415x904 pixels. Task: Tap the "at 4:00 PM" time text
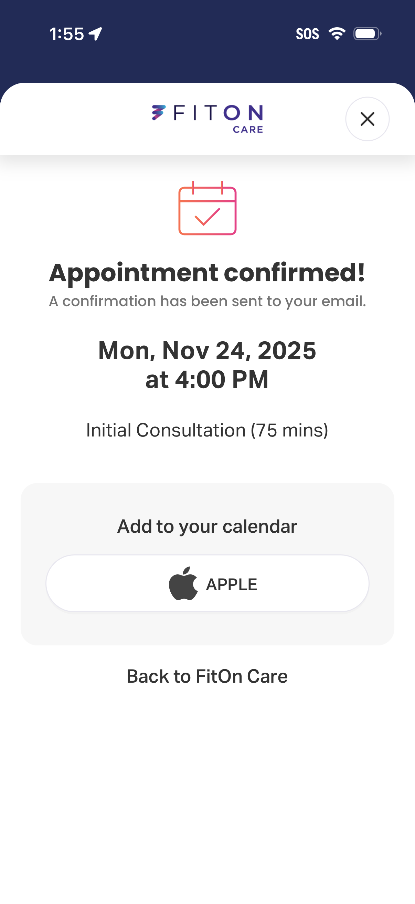click(207, 379)
